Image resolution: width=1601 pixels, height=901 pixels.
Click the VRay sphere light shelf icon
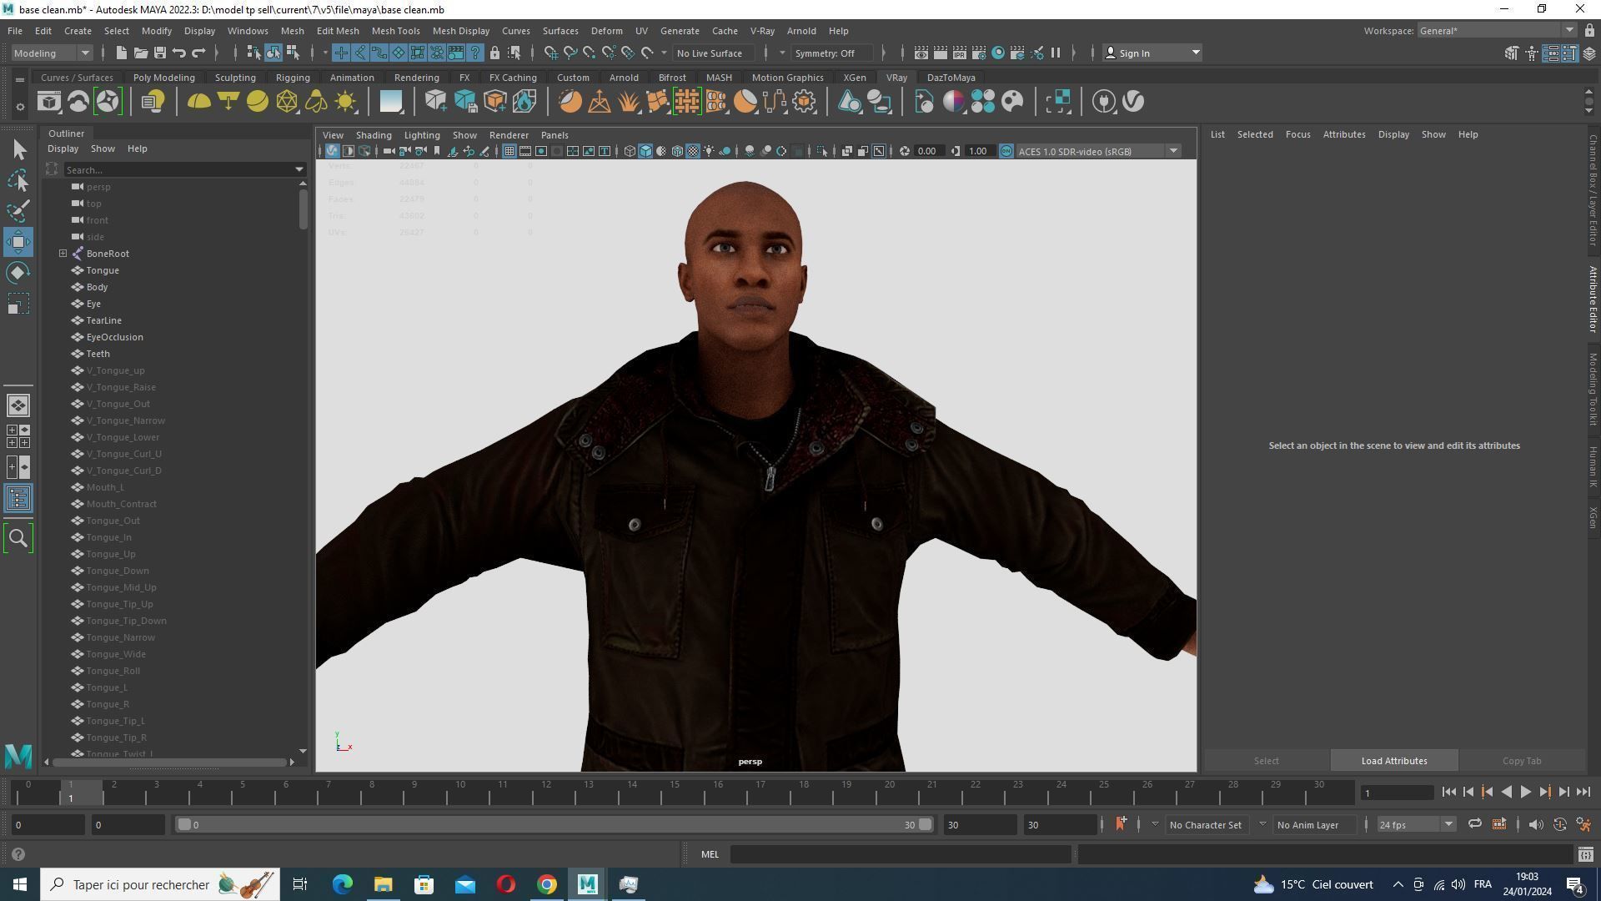[258, 102]
